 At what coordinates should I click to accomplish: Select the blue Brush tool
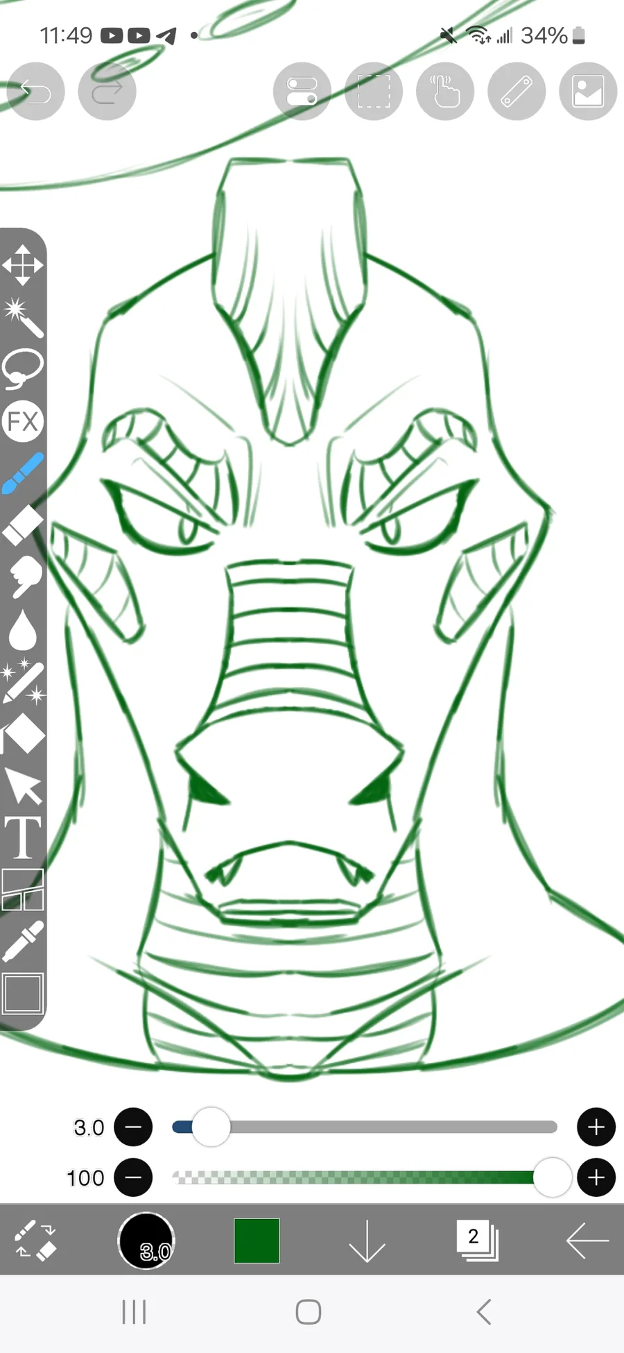click(22, 473)
